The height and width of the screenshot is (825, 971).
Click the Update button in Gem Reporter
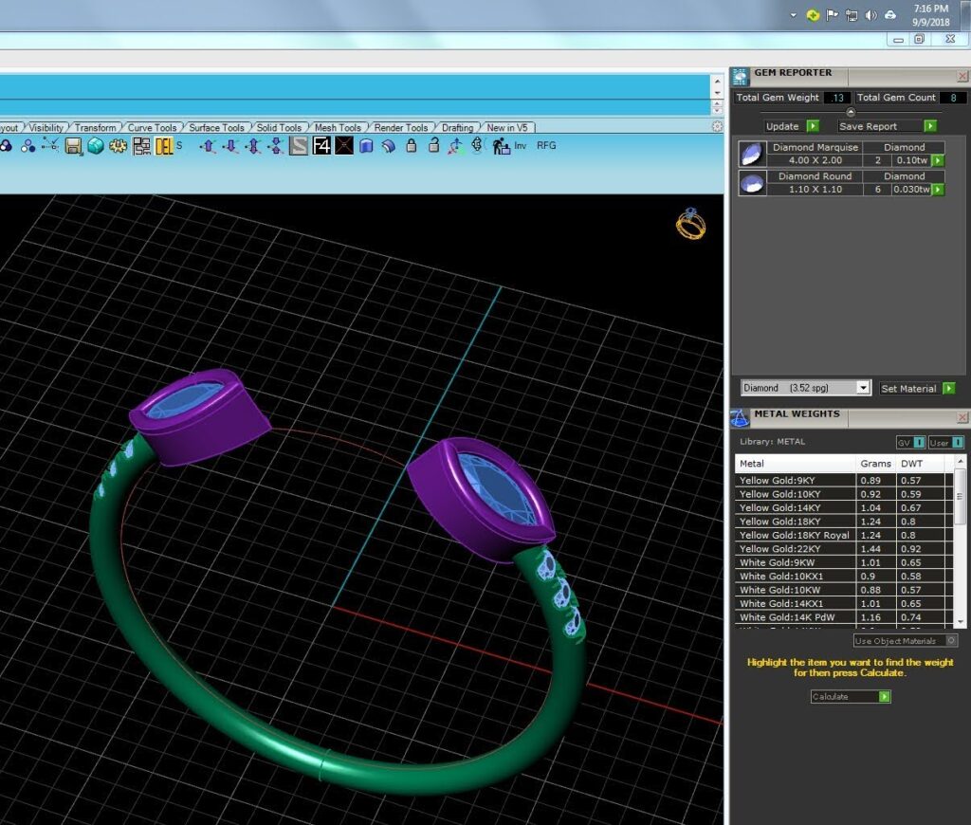tap(792, 126)
